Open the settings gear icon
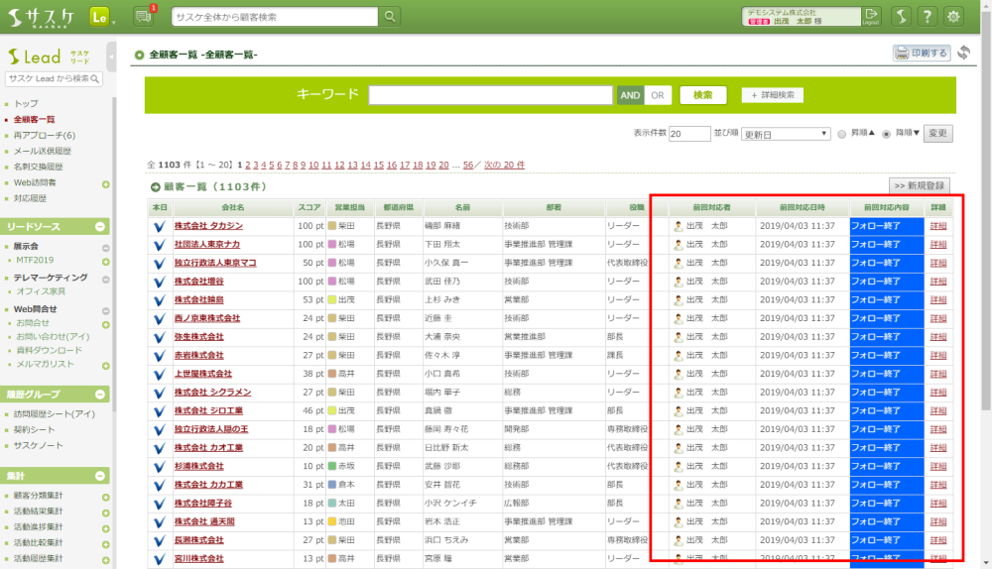Viewport: 992px width, 569px height. [954, 17]
